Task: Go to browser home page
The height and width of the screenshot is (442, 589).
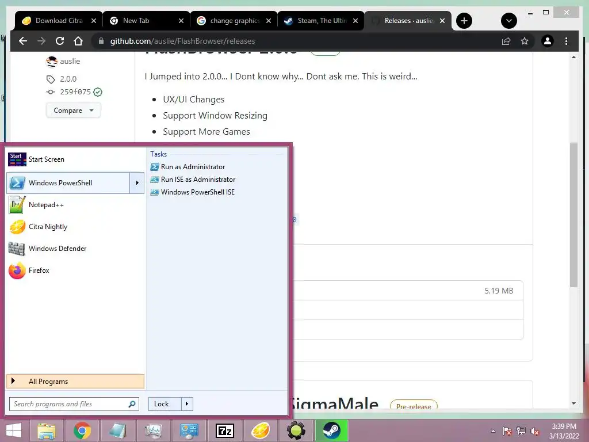Action: click(x=78, y=41)
